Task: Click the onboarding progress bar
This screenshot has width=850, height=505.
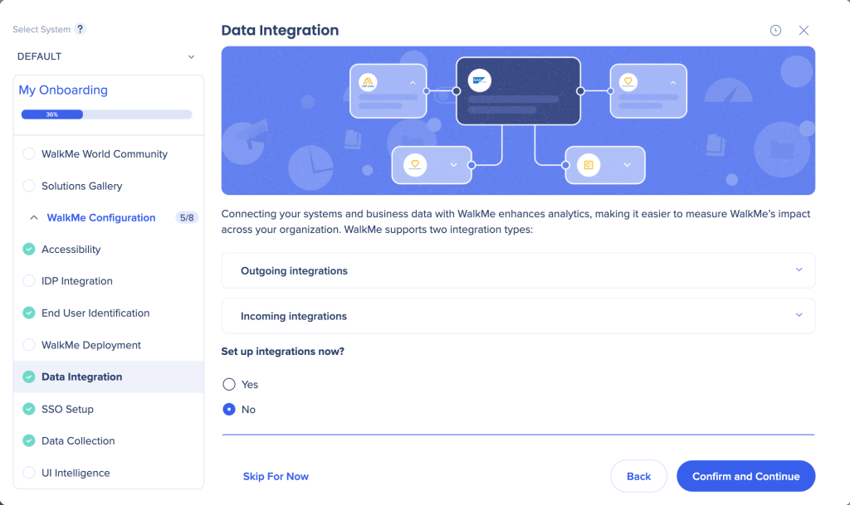Action: (106, 114)
